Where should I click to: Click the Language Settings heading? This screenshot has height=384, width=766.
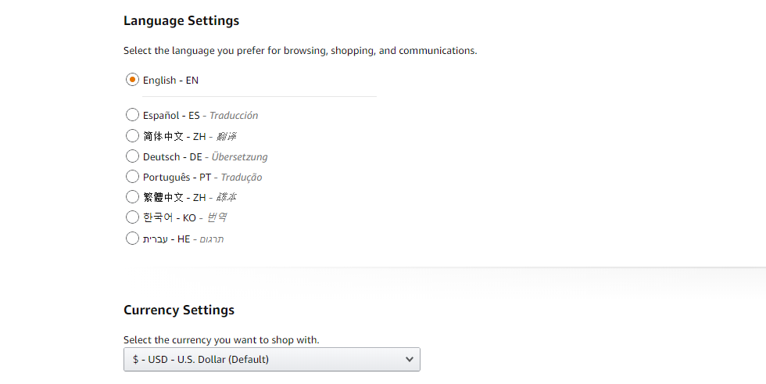[181, 21]
